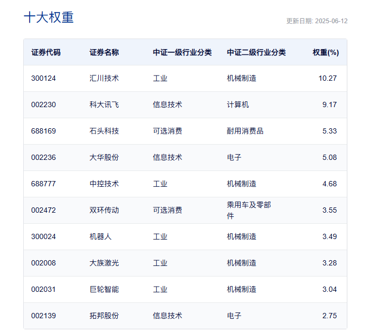The image size is (369, 333).
Task: Select security code 688777
Action: (43, 184)
